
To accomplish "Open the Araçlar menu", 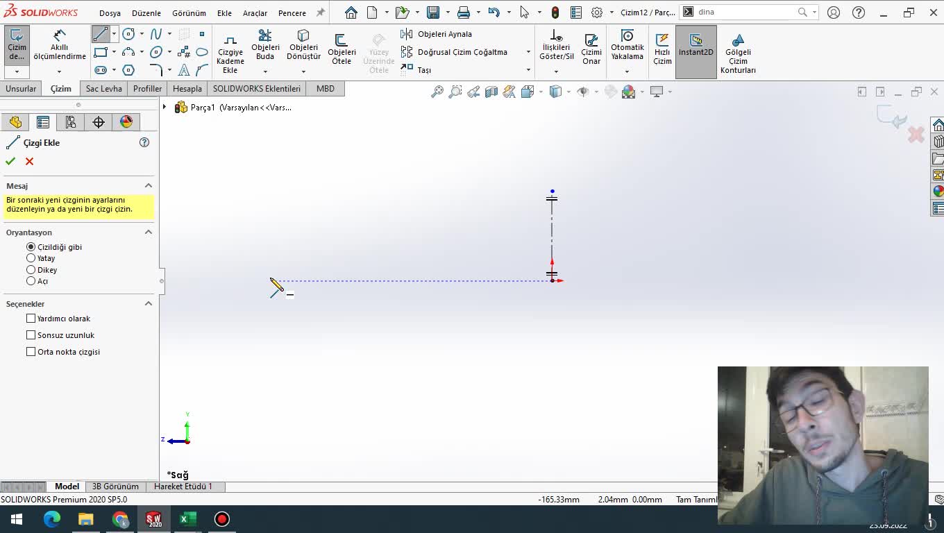I will tap(255, 13).
